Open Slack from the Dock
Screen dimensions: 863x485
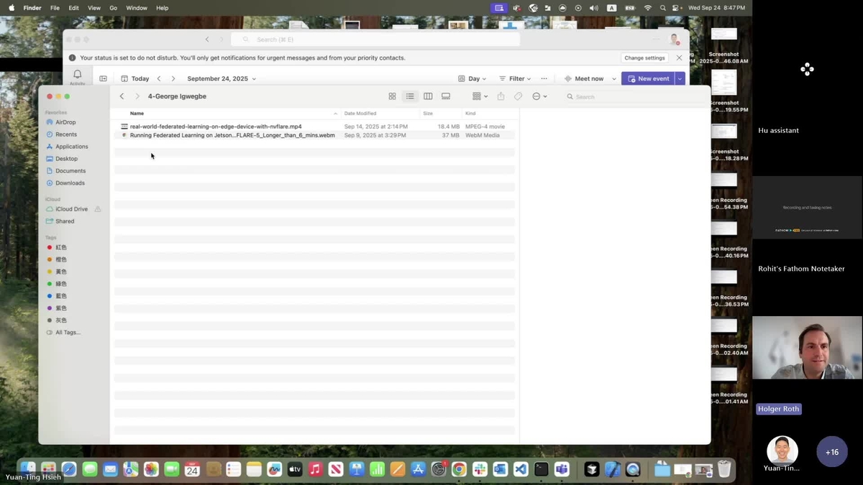point(480,469)
